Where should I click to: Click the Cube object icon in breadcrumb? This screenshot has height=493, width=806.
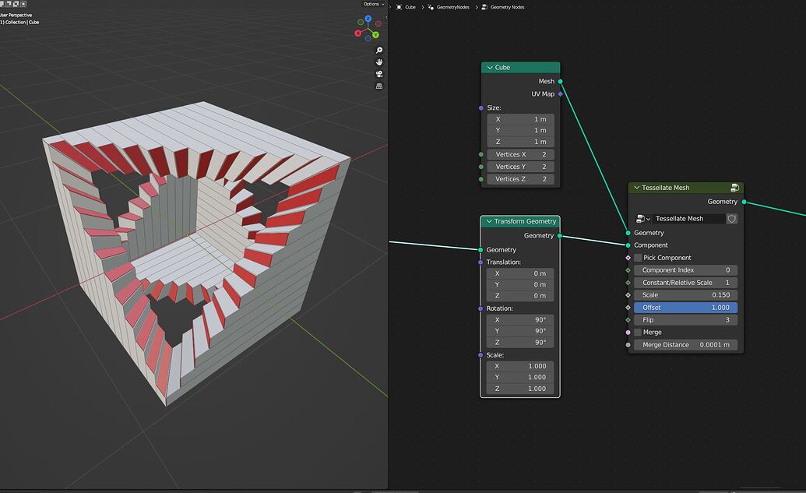pyautogui.click(x=399, y=7)
